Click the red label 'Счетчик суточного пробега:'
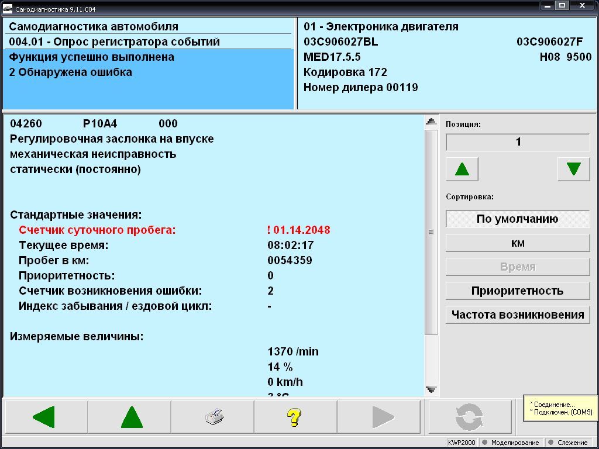 click(x=97, y=230)
